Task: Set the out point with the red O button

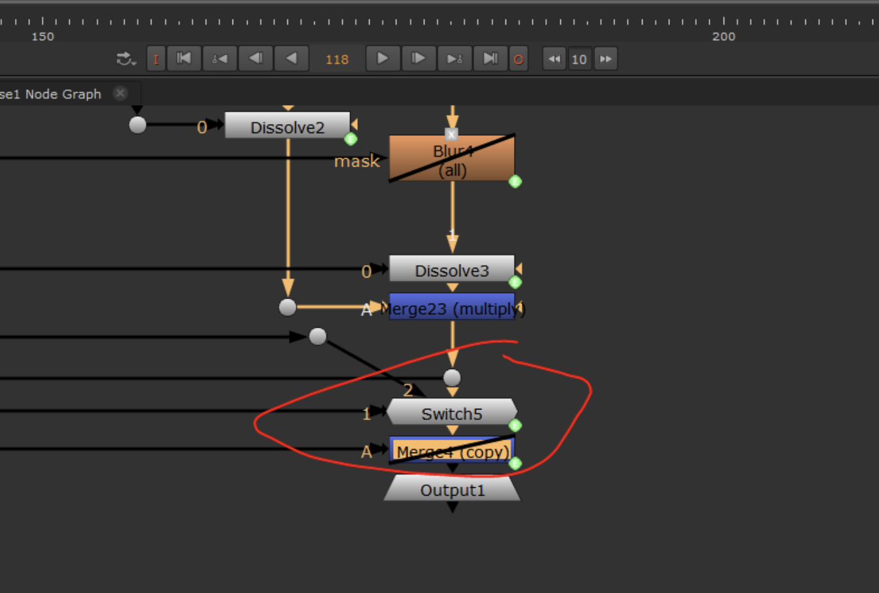Action: [x=519, y=59]
